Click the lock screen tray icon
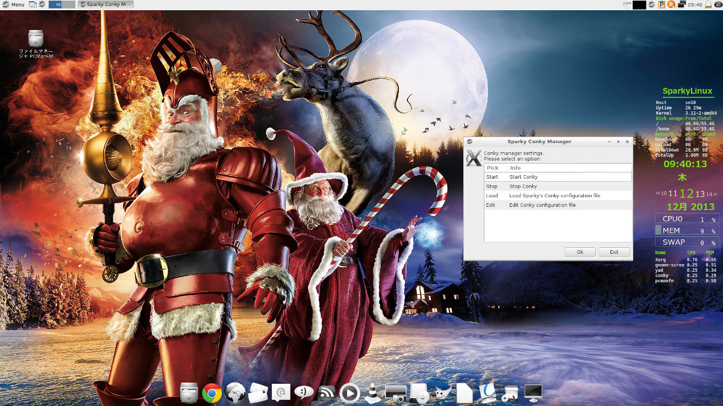 point(709,5)
